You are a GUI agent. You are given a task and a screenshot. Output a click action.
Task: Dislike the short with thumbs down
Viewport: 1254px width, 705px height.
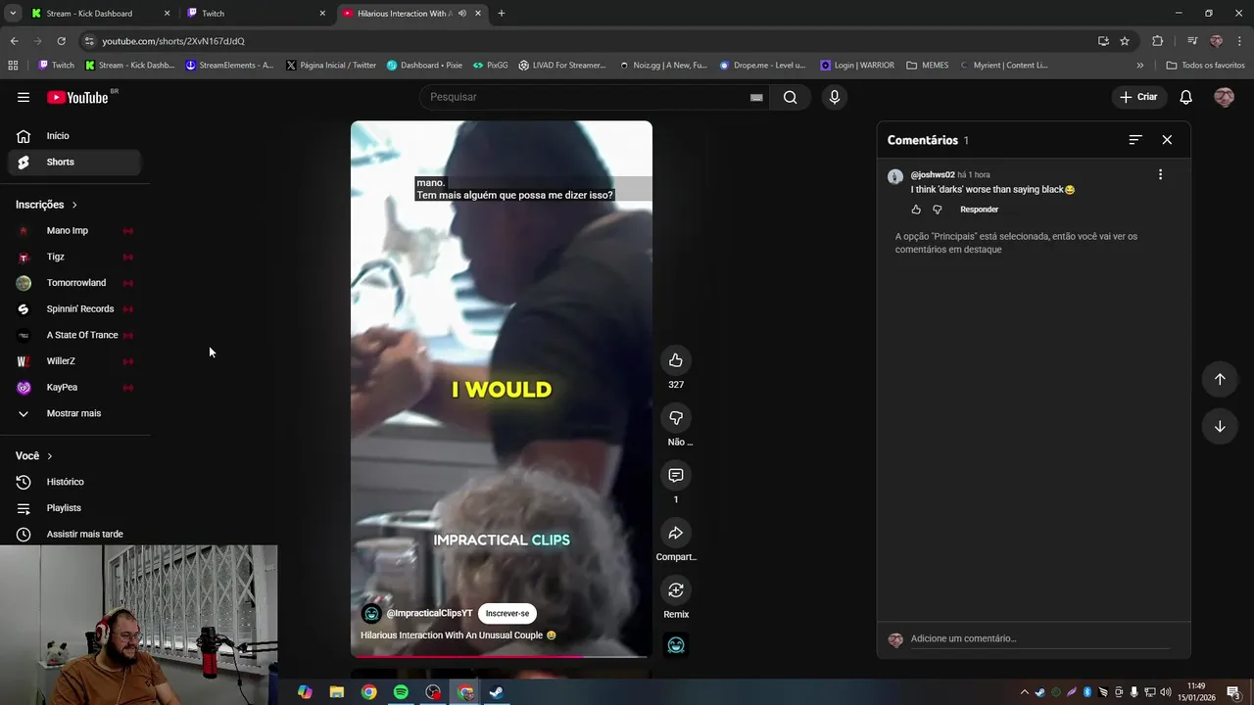coord(676,418)
